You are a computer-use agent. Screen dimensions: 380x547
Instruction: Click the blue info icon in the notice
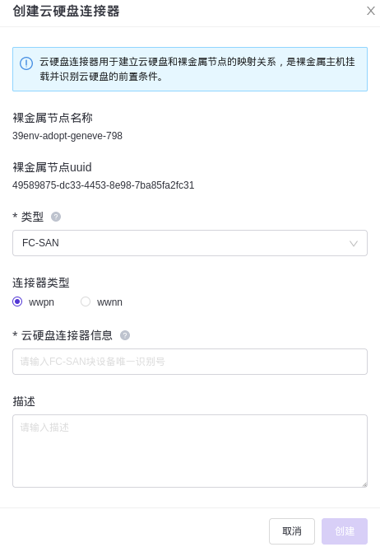click(26, 63)
